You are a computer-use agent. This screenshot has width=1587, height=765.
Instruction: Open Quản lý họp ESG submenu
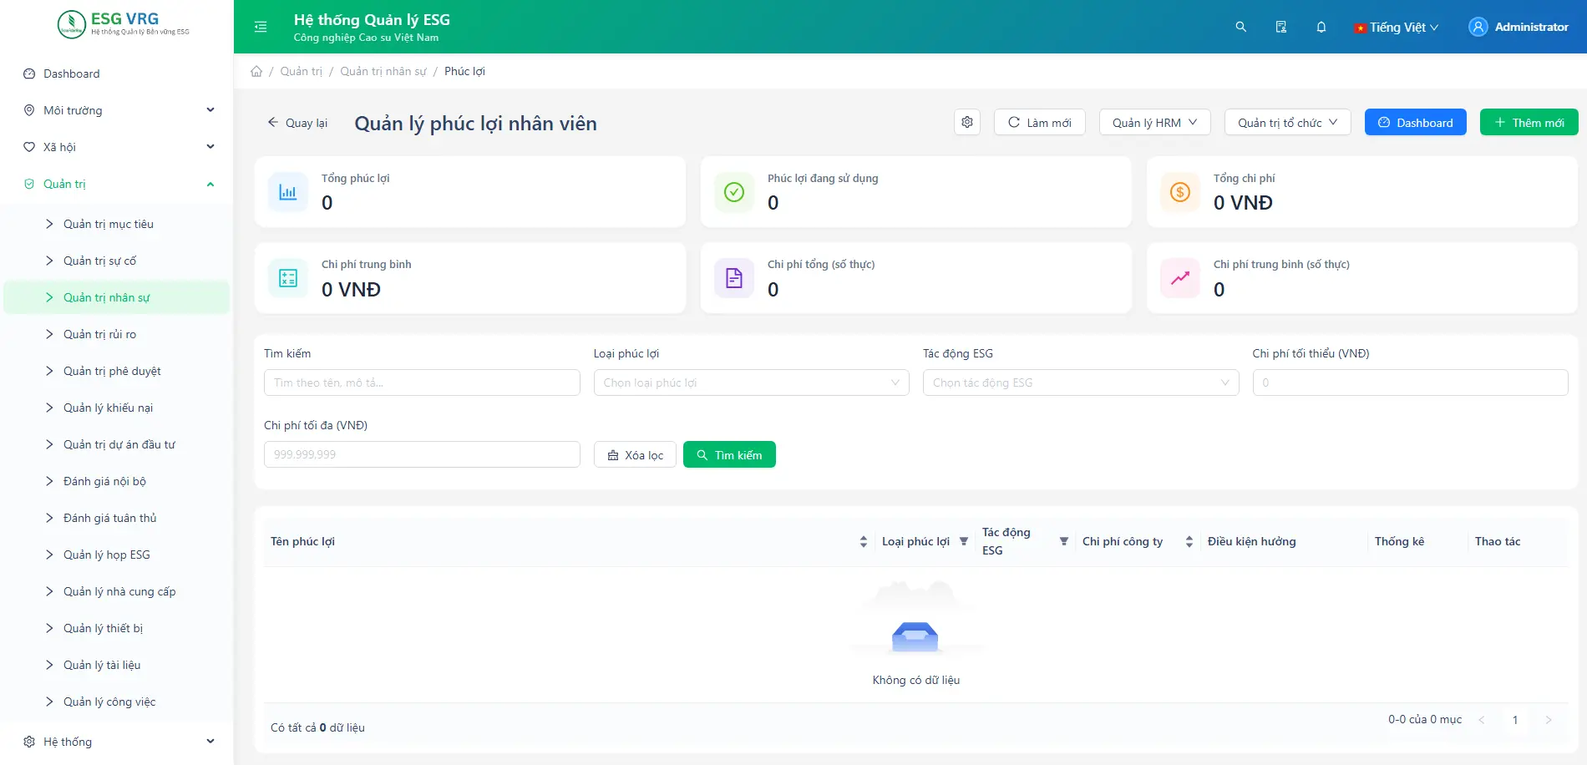point(117,555)
